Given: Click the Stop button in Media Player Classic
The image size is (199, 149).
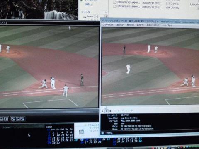Looking at the screenshot, I should point(110,111).
